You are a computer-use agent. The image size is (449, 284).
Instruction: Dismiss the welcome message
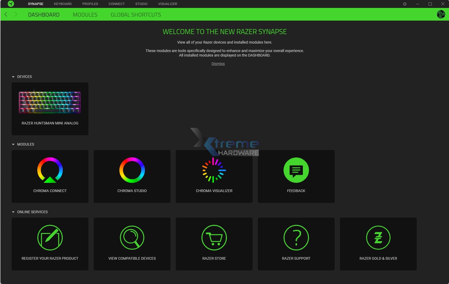(x=218, y=63)
